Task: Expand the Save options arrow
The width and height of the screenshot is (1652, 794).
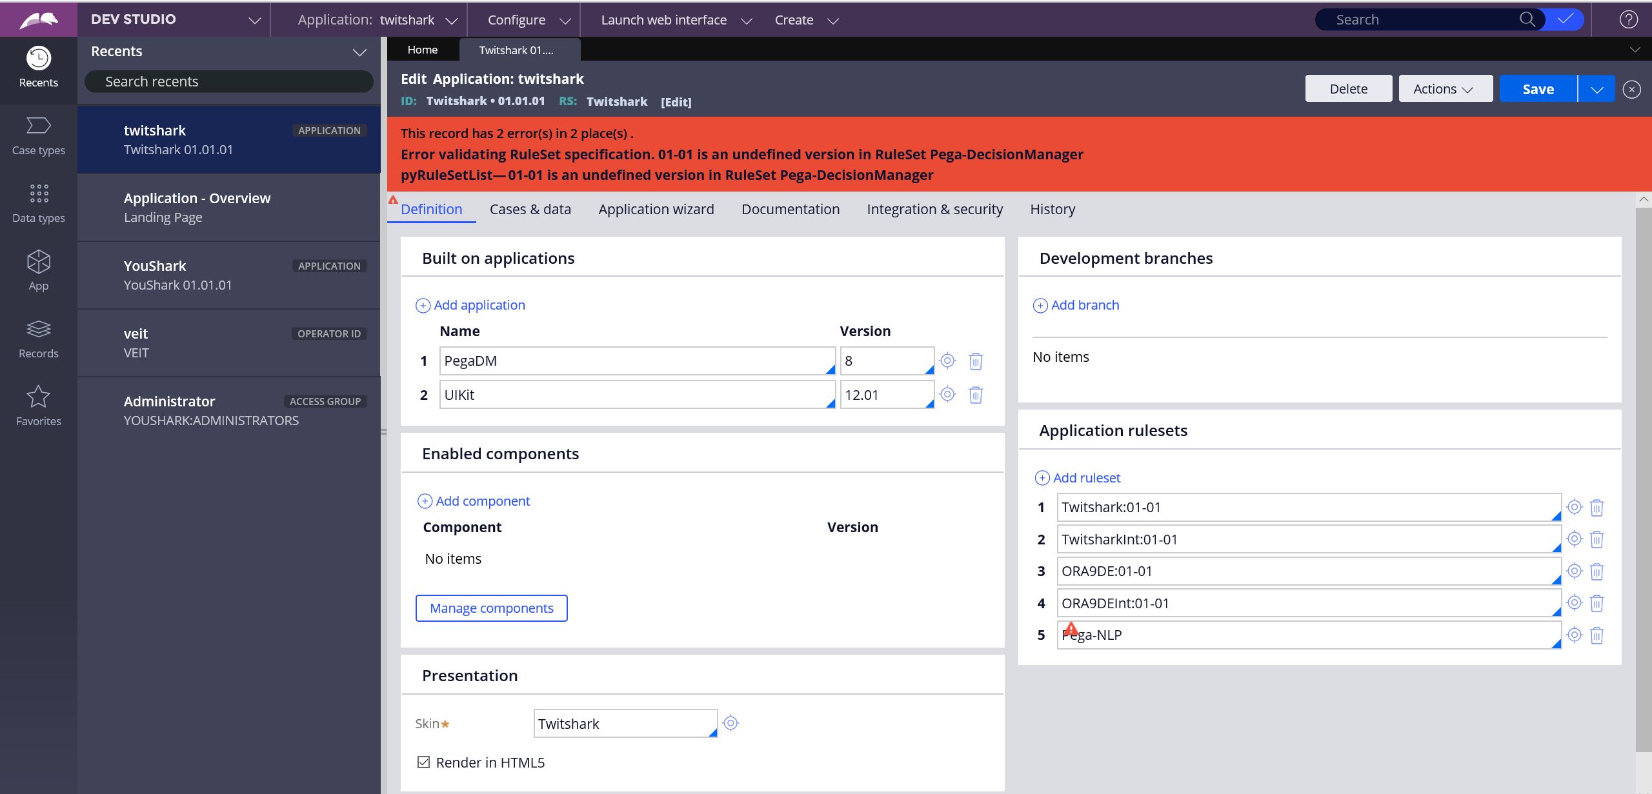Action: coord(1597,89)
